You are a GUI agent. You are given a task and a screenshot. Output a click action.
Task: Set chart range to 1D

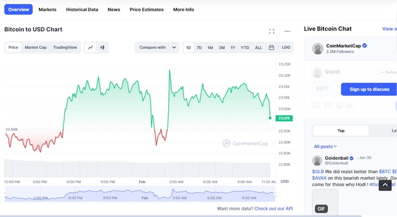(189, 47)
